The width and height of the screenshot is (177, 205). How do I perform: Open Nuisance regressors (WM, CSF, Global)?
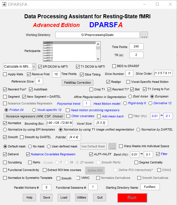(34, 116)
